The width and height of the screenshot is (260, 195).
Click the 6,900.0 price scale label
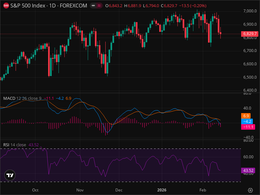click(x=250, y=24)
